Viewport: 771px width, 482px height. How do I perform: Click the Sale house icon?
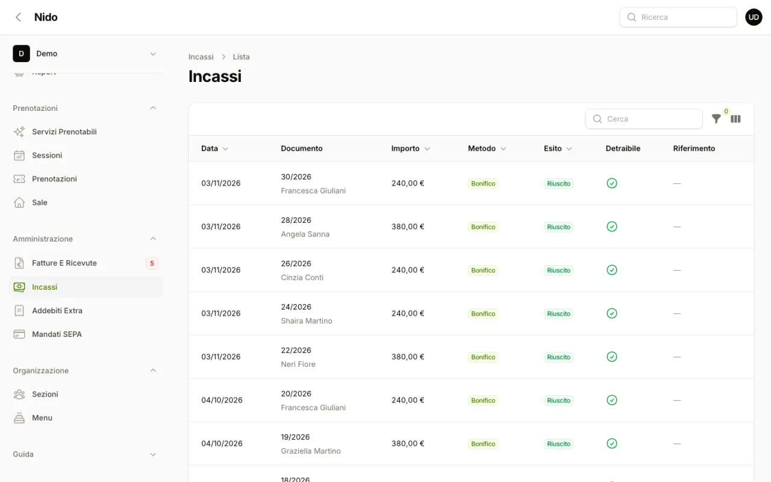(x=19, y=202)
